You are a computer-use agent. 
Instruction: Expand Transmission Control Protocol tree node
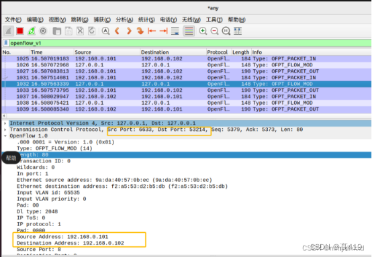[5, 130]
